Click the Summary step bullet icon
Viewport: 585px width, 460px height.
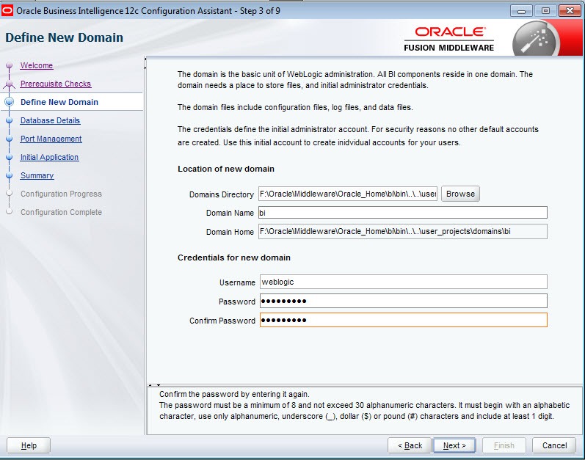pos(10,175)
